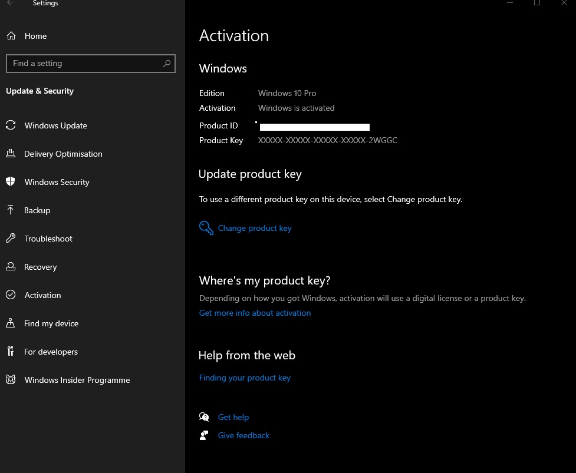
Task: Click the For developers tools icon
Action: point(10,351)
